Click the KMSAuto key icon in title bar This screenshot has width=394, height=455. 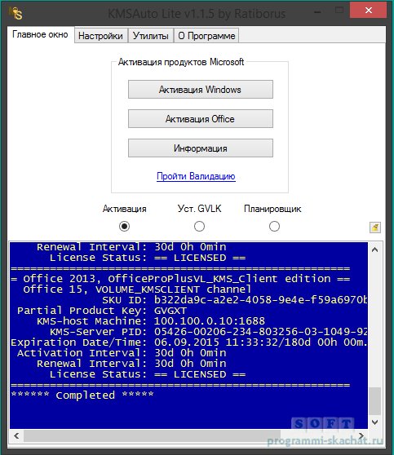point(15,13)
